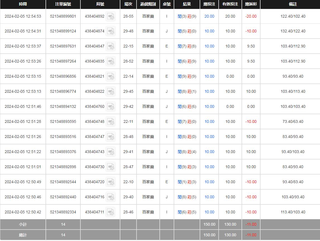Click the 結果 column header
The image size is (320, 241).
187,4
